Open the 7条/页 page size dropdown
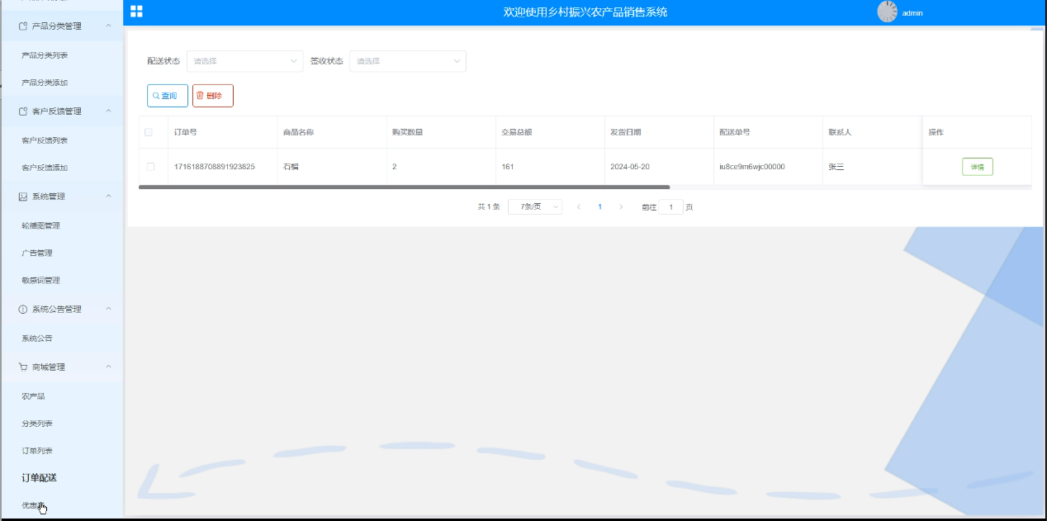The height and width of the screenshot is (521, 1047). 535,207
